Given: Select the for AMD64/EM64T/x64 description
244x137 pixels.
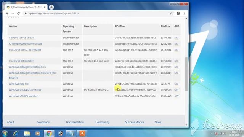Looking at the screenshot, I should tap(96, 90).
